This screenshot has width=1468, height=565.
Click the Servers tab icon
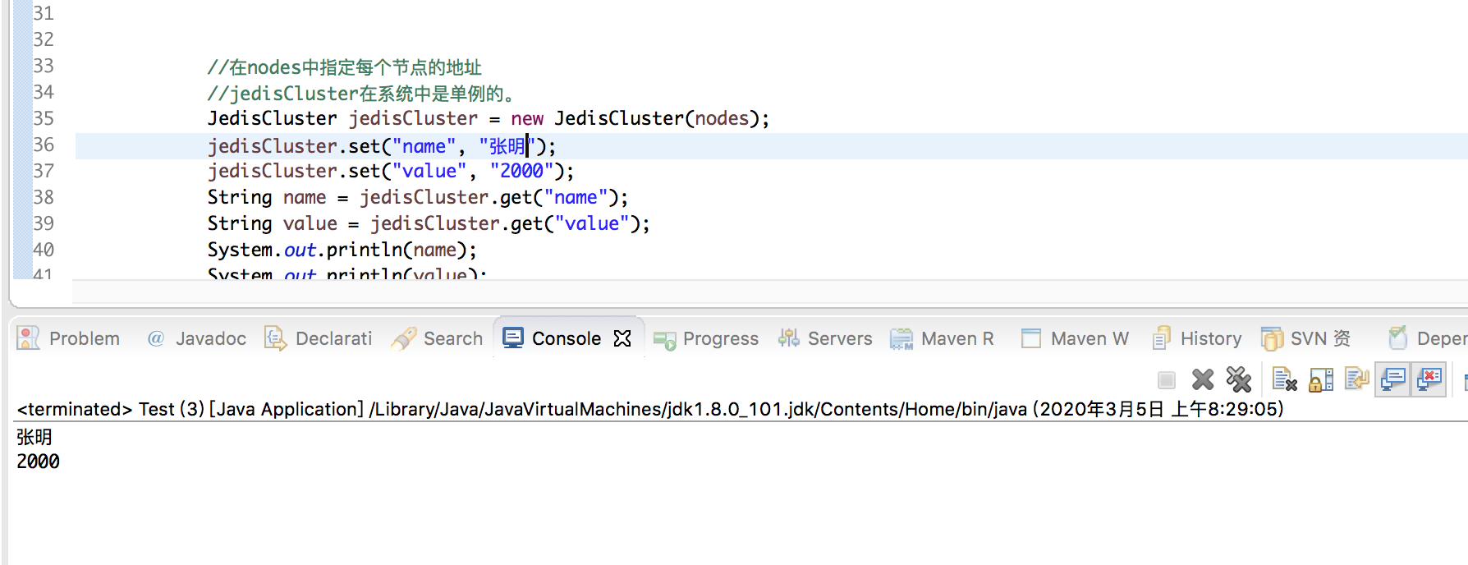(x=789, y=338)
